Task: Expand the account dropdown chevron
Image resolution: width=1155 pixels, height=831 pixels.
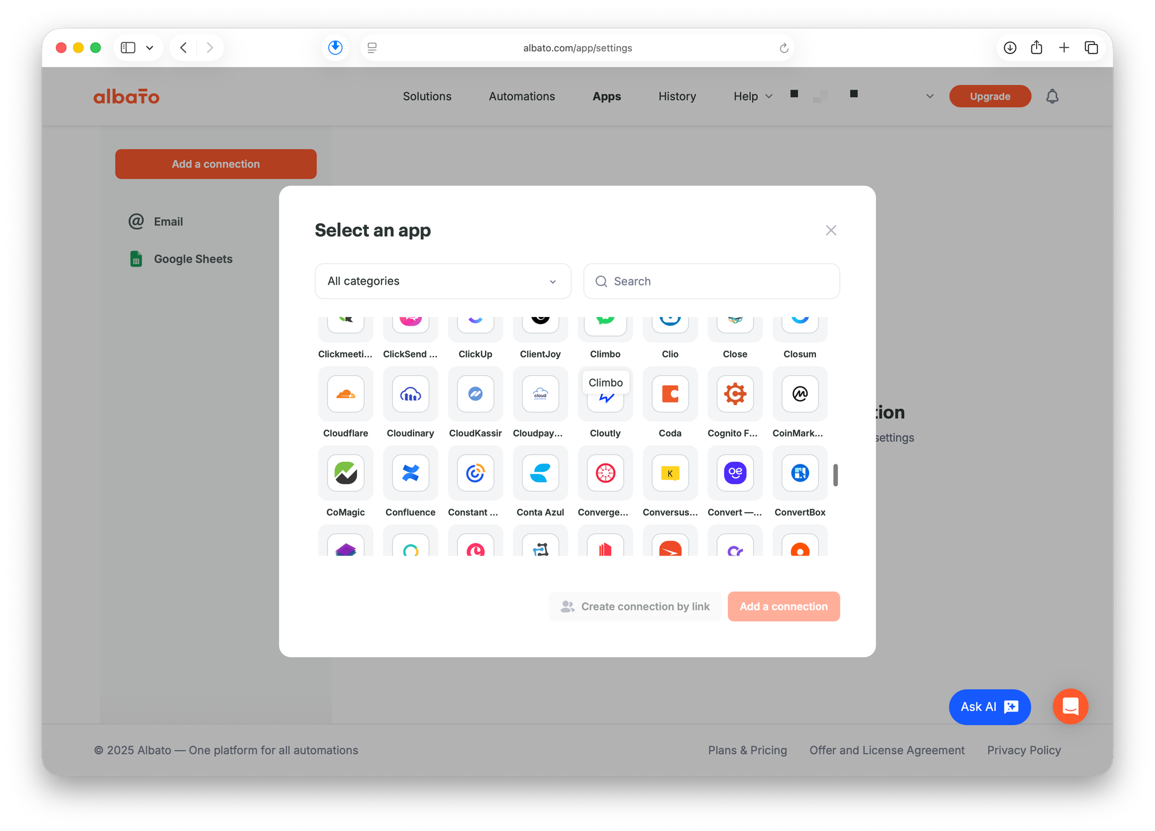Action: coord(930,96)
